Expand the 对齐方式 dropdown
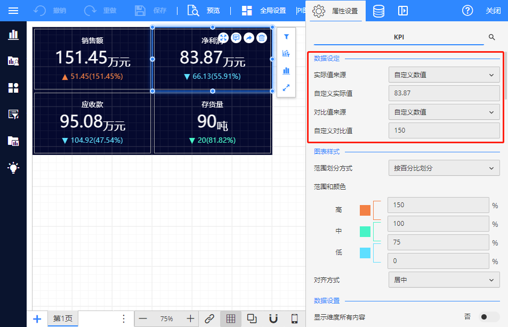 click(444, 280)
